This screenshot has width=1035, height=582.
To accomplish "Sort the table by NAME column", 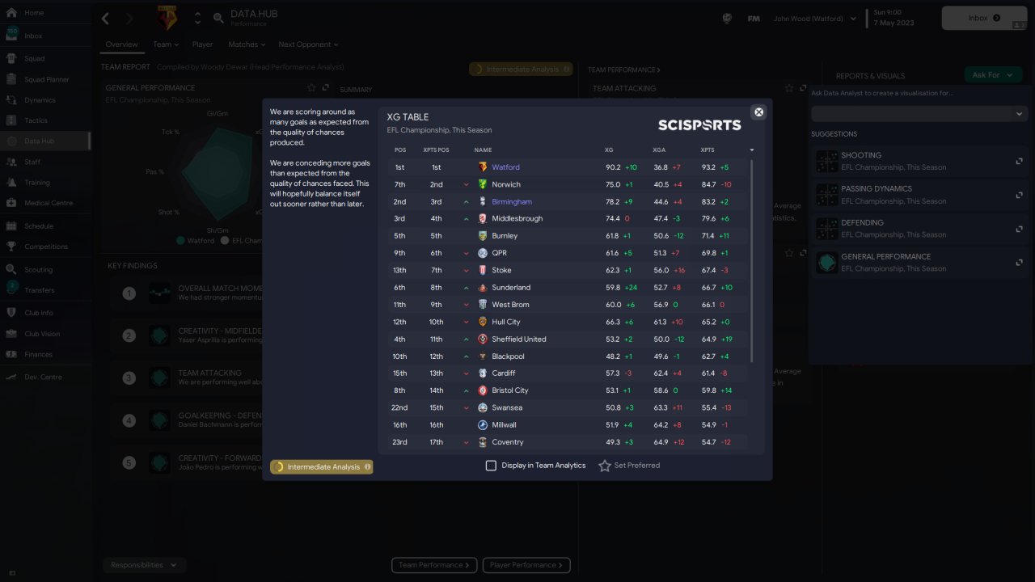I will point(483,150).
